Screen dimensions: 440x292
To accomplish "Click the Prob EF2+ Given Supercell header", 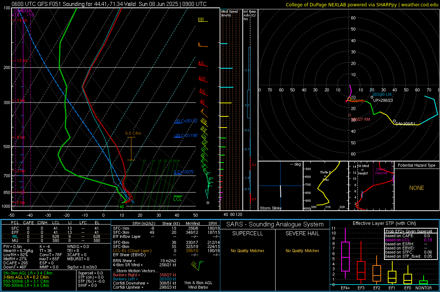I will pos(409,231).
